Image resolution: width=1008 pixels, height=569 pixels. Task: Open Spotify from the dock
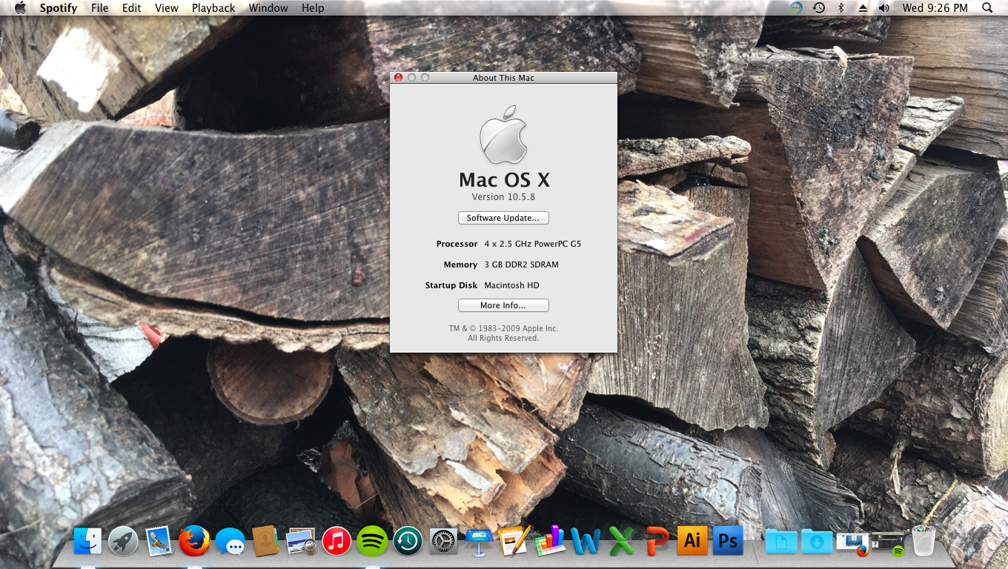pos(372,541)
